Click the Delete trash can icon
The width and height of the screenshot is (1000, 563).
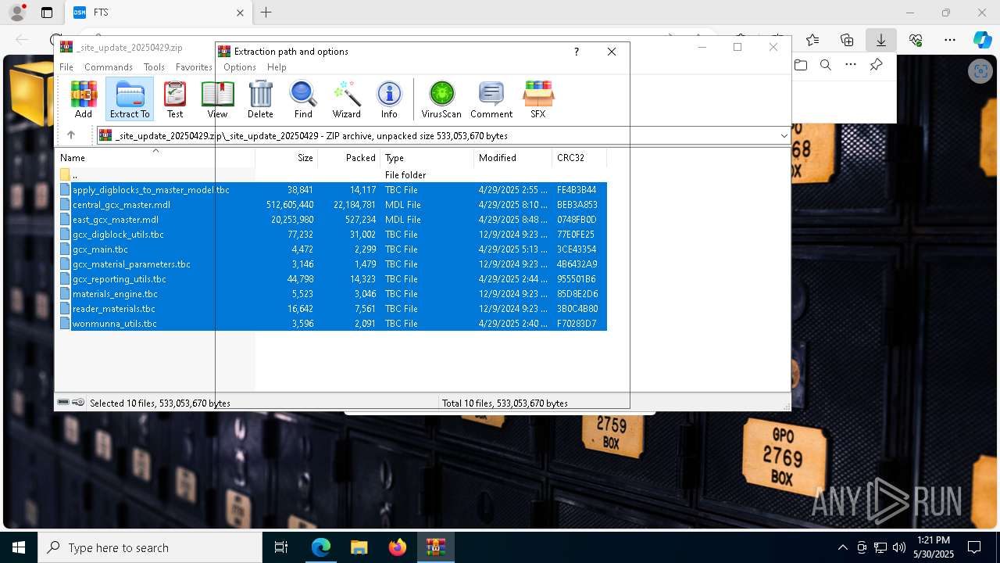(260, 99)
